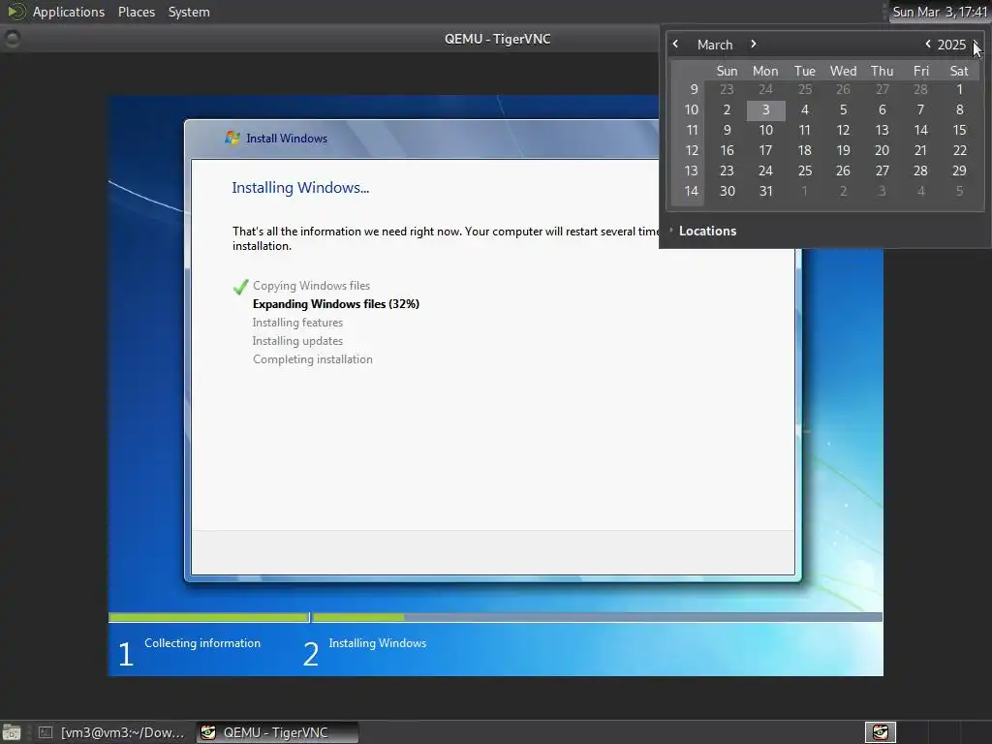Select March 4 in calendar
The height and width of the screenshot is (744, 992).
(805, 110)
